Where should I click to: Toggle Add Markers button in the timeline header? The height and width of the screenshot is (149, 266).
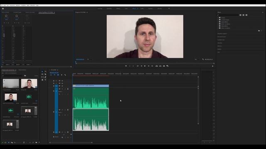point(62,75)
